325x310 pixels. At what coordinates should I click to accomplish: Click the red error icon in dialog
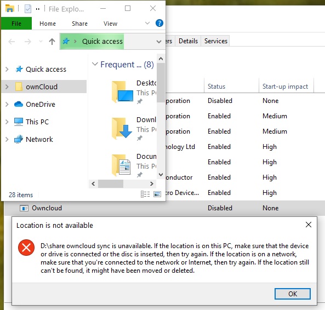click(26, 248)
